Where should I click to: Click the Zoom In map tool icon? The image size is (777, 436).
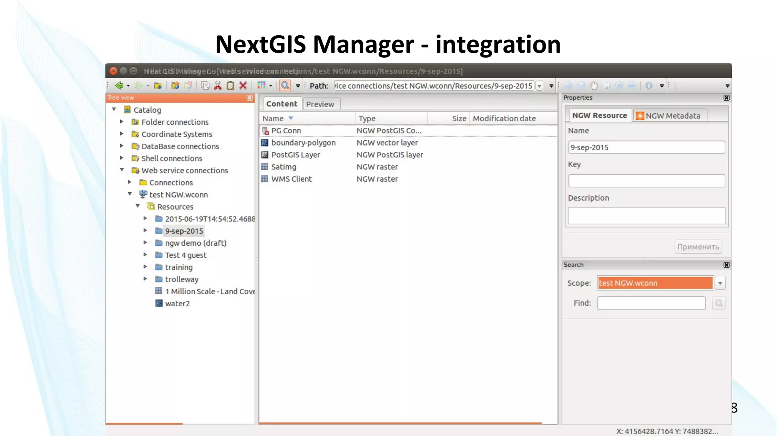[x=568, y=86]
